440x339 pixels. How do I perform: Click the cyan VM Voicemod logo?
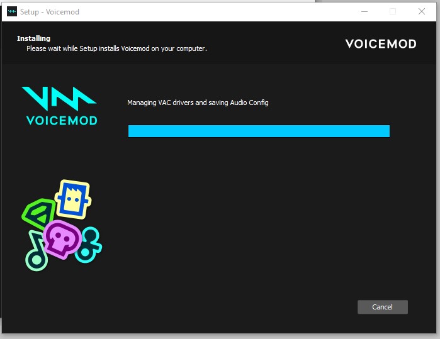[60, 106]
